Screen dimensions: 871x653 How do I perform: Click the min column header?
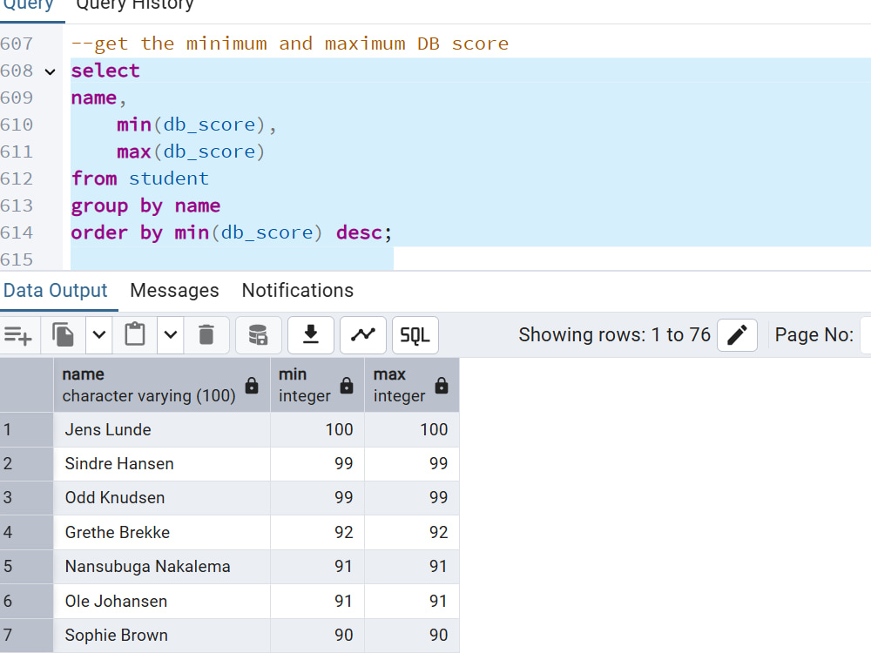[317, 385]
